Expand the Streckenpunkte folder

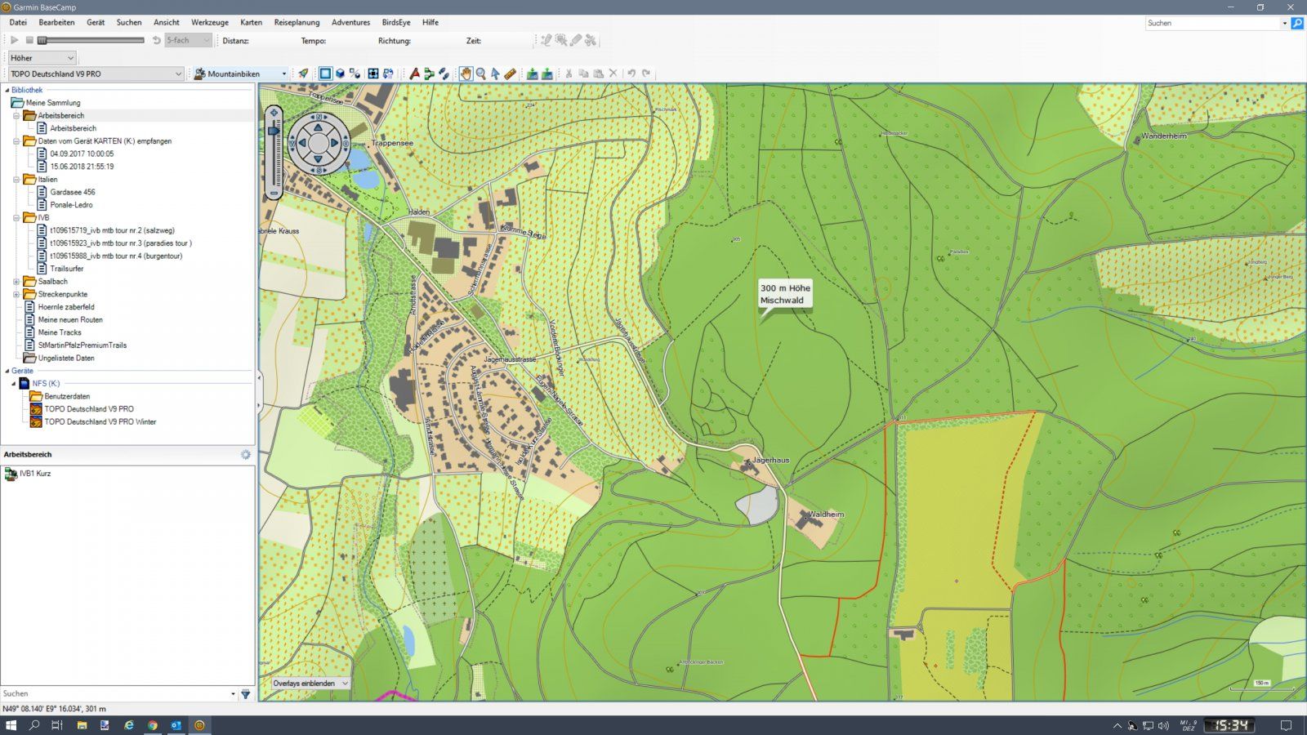pos(16,294)
